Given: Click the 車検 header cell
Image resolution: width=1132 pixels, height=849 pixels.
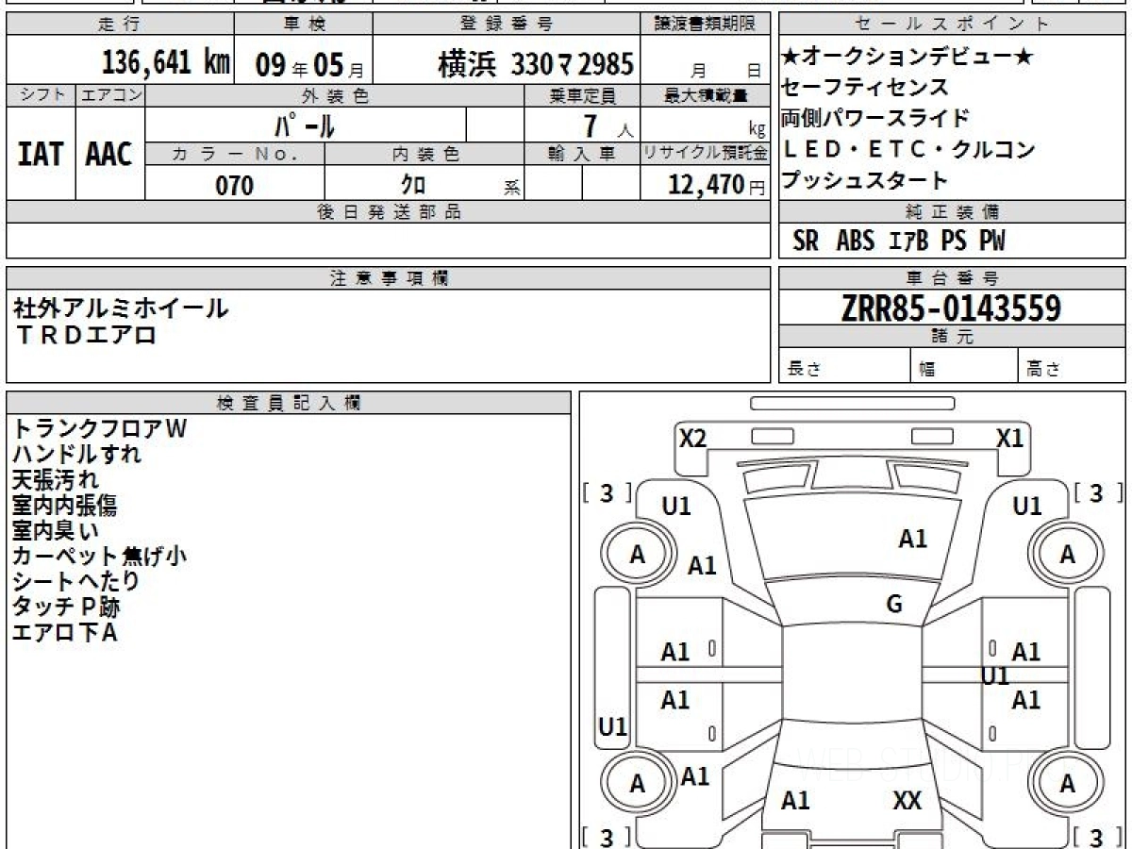Looking at the screenshot, I should coord(303,25).
